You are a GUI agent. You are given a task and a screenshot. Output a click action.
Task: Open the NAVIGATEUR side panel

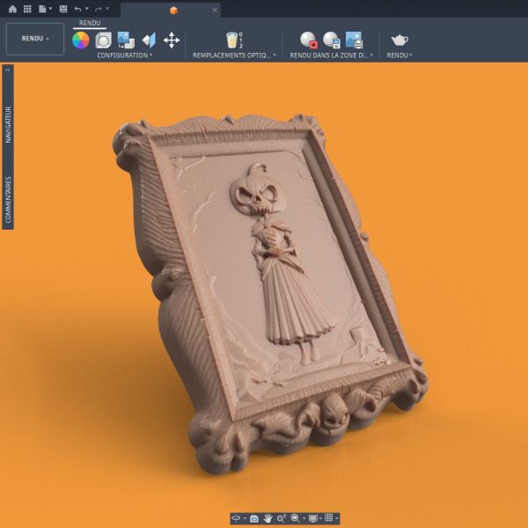[8, 125]
